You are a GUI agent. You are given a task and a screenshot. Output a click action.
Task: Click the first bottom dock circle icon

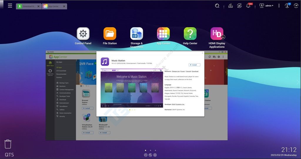146,155
